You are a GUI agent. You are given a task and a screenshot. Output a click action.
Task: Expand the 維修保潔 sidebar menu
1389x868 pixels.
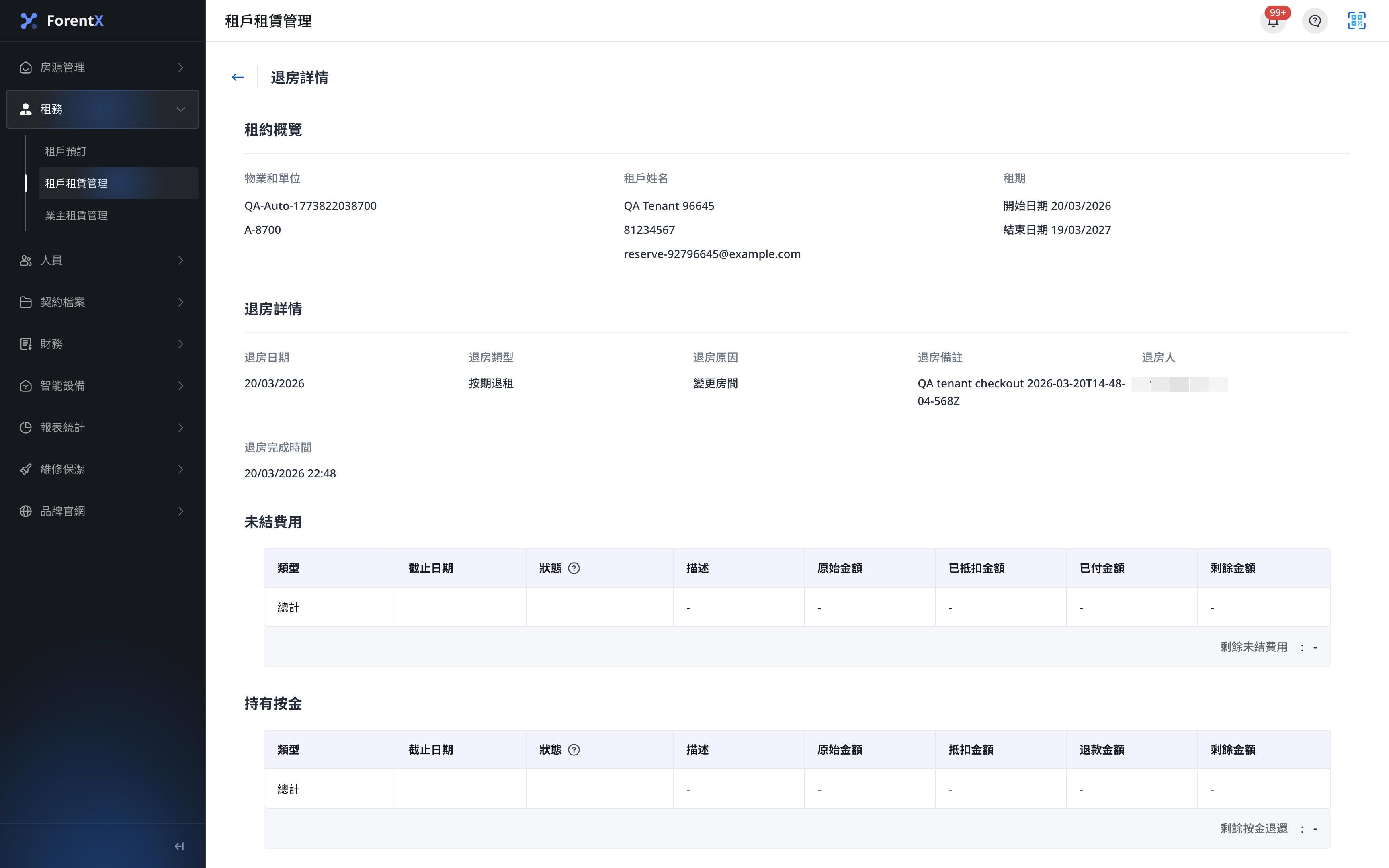102,470
